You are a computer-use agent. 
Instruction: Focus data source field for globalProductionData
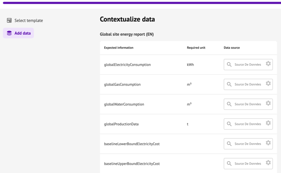coord(248,124)
